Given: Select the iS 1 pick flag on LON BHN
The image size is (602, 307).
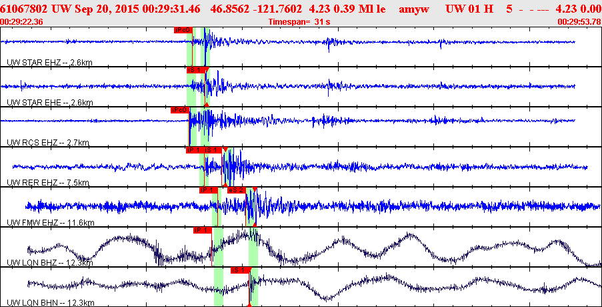Looking at the screenshot, I should (240, 270).
